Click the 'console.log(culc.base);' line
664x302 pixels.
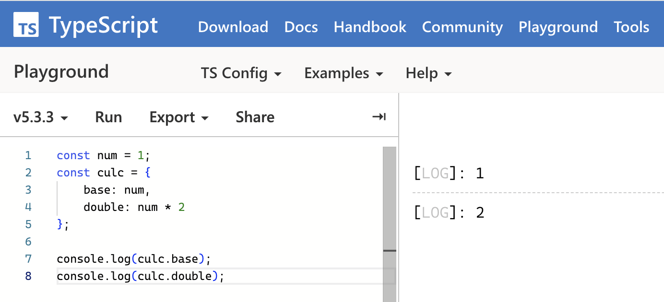pos(134,259)
